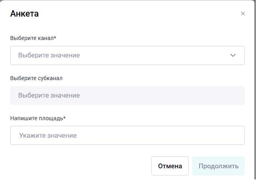Click the placeholder text in the канал combo box
The height and width of the screenshot is (181, 256).
[49, 55]
